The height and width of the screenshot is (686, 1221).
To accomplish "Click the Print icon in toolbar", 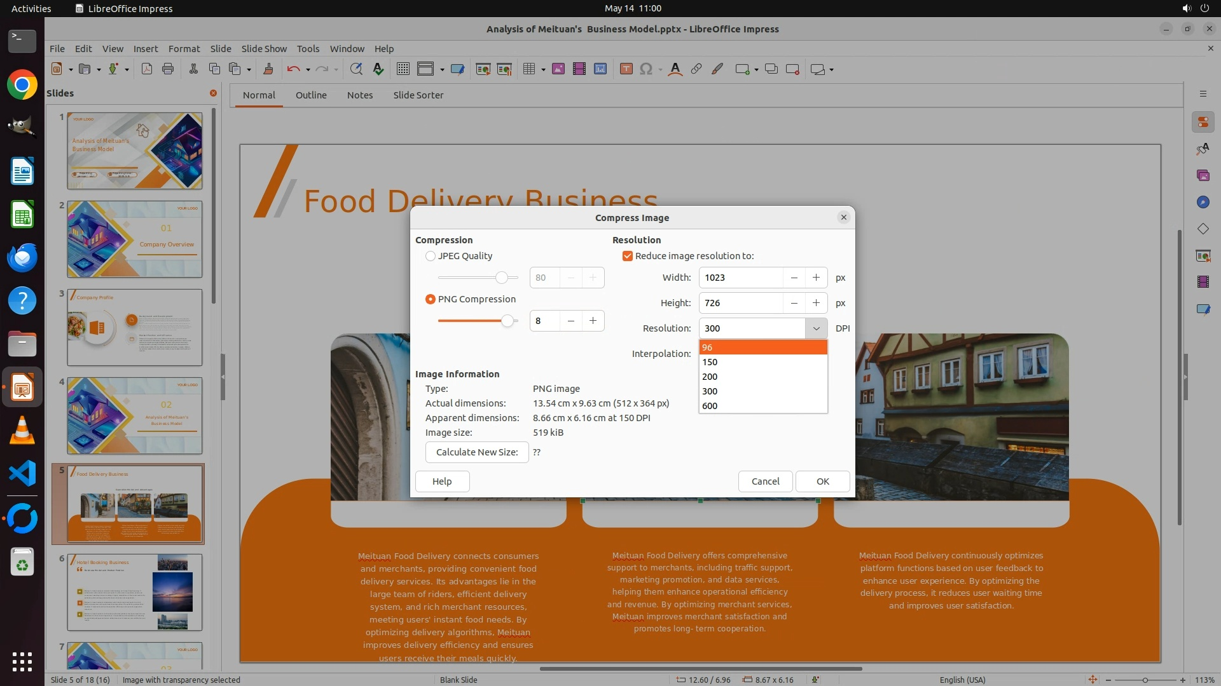I will [168, 69].
